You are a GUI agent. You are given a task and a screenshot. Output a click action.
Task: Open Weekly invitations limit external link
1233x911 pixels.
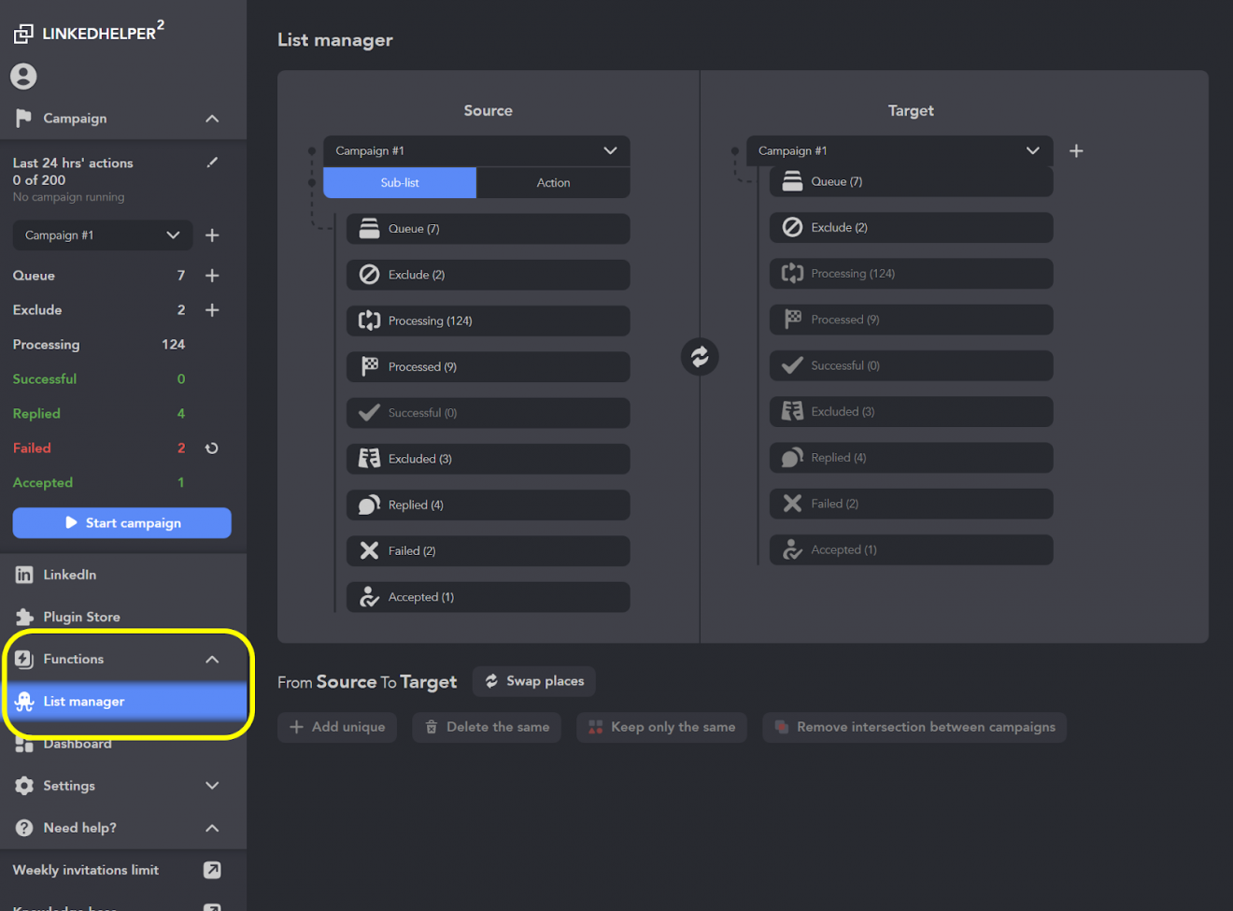tap(212, 869)
